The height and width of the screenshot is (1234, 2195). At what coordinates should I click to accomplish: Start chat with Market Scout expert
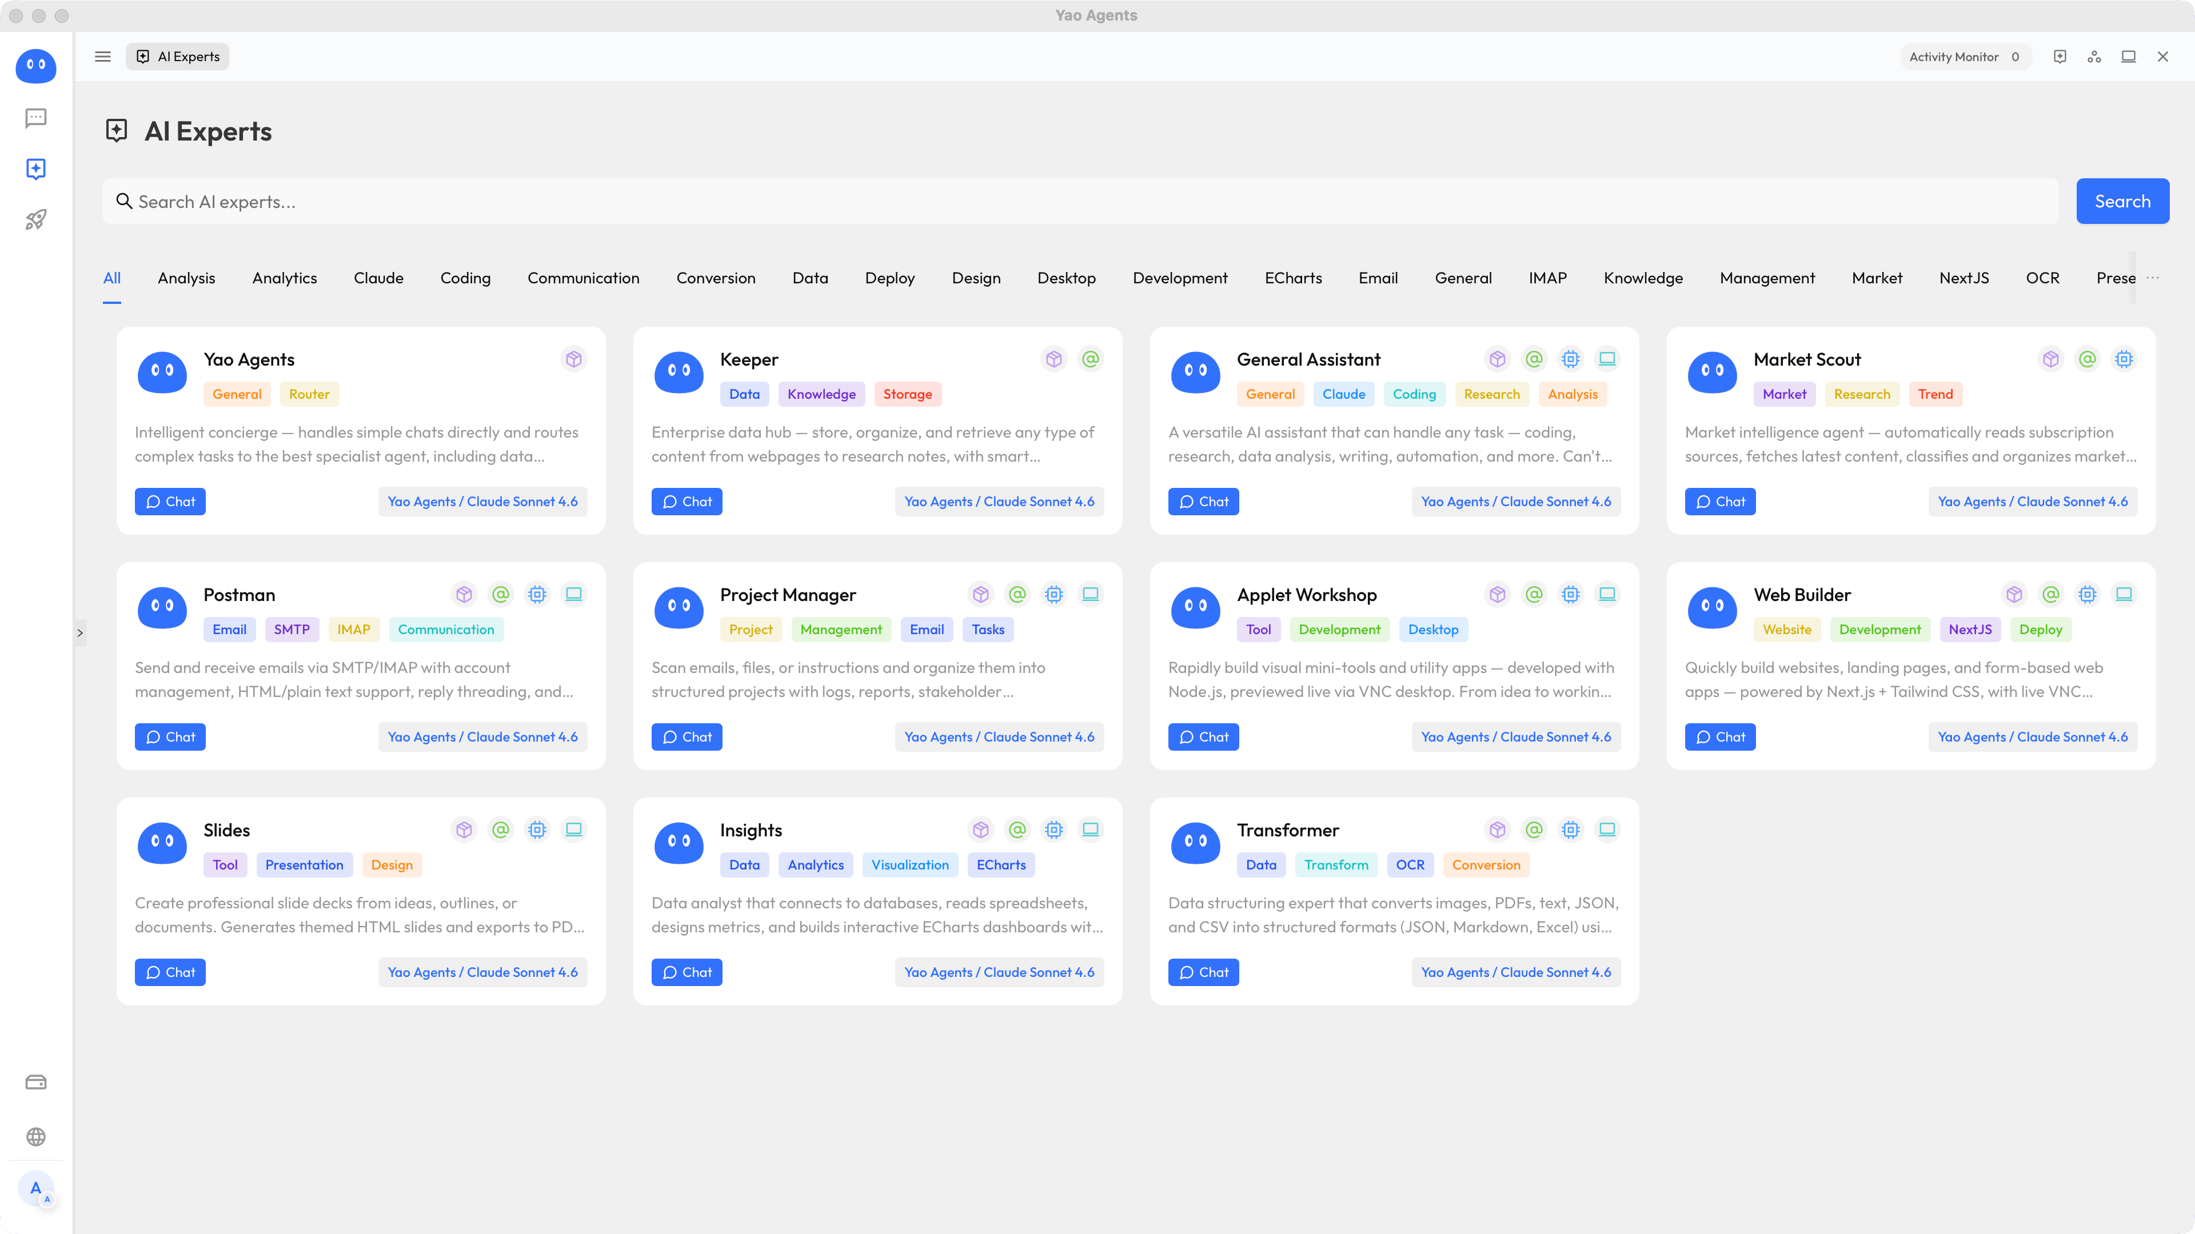1721,502
